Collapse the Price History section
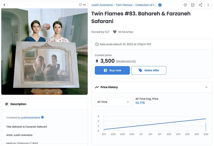214x146 pixels. (x=206, y=87)
